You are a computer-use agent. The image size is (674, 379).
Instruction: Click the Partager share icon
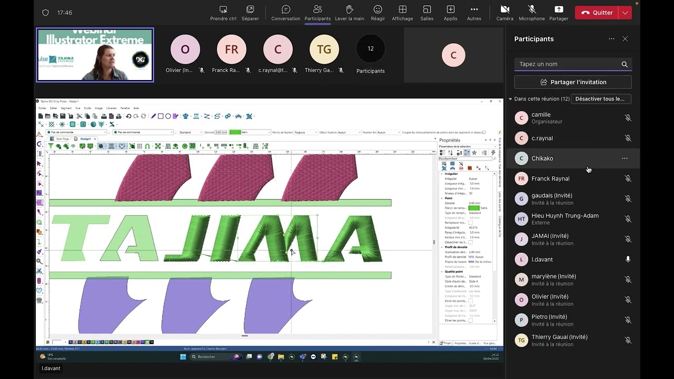(x=559, y=13)
